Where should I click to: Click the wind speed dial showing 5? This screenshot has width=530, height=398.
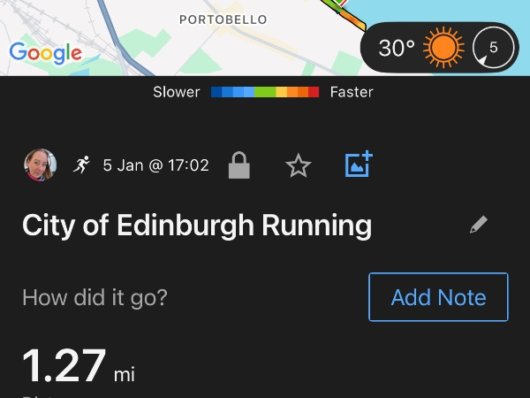[x=493, y=48]
